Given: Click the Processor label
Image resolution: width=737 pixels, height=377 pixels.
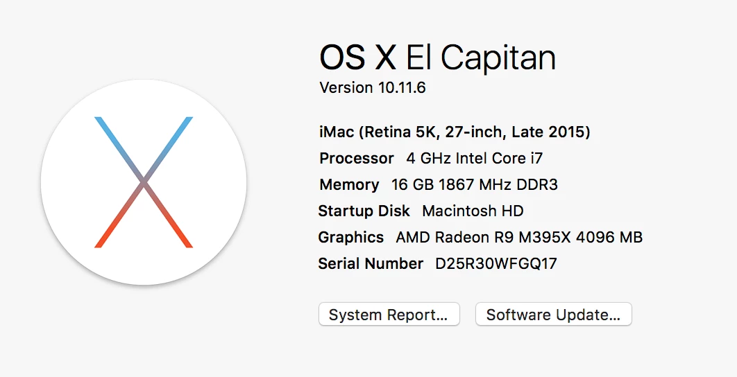Looking at the screenshot, I should [356, 158].
